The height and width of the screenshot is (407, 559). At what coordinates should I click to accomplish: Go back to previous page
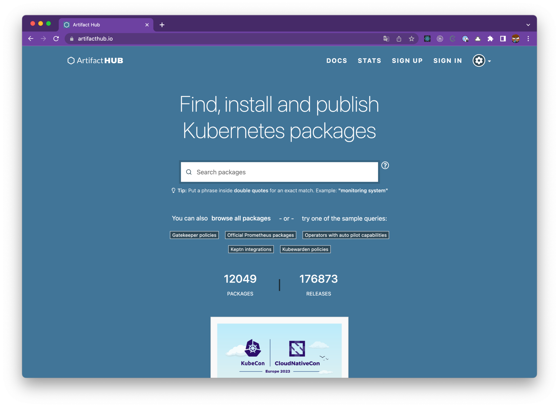pyautogui.click(x=31, y=39)
